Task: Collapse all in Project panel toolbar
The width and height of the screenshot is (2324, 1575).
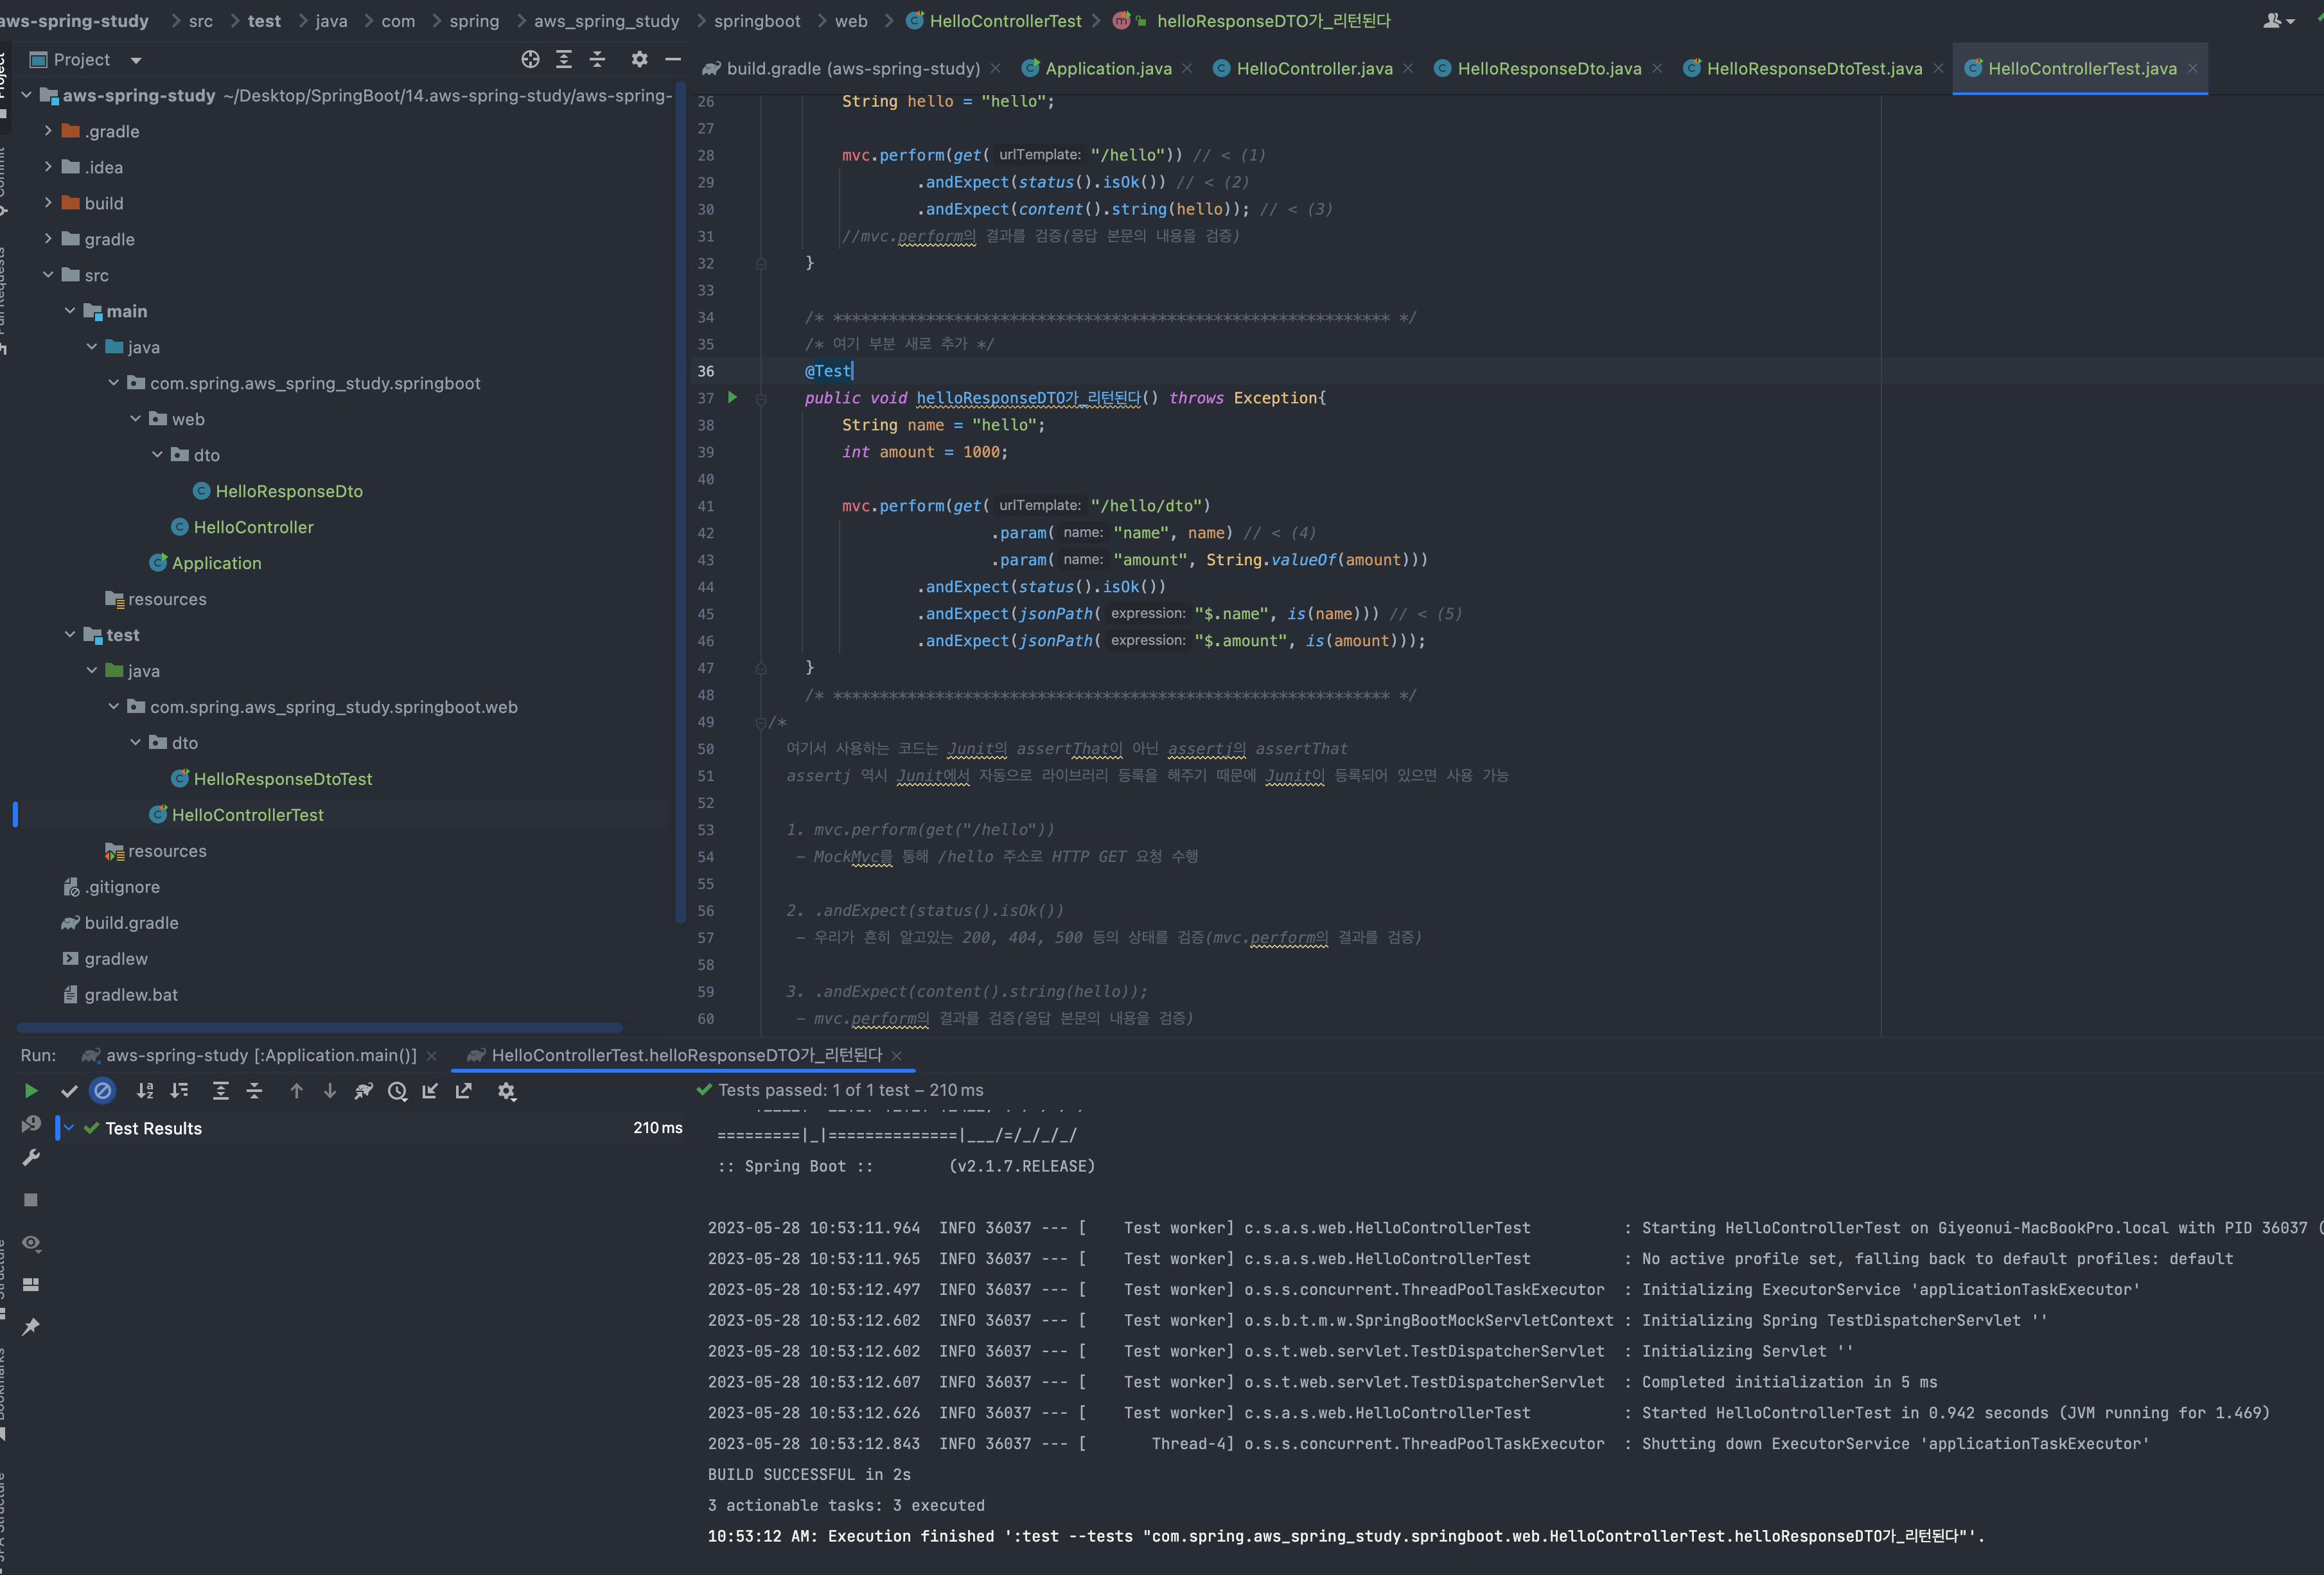Action: click(x=597, y=59)
